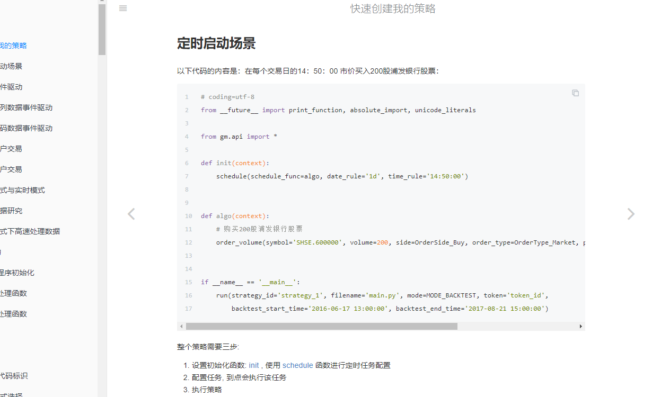
Task: Click the code scrollbar's left arrow
Action: tap(181, 327)
